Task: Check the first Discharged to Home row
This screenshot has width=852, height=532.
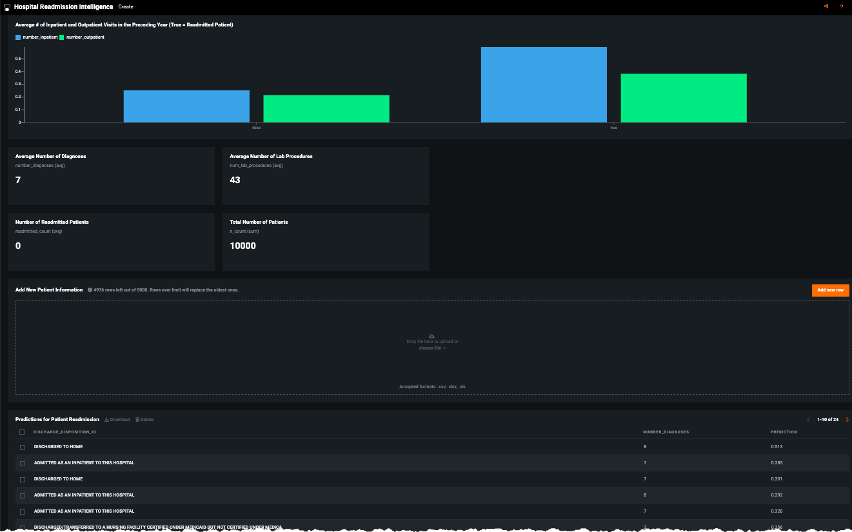Action: pos(23,447)
